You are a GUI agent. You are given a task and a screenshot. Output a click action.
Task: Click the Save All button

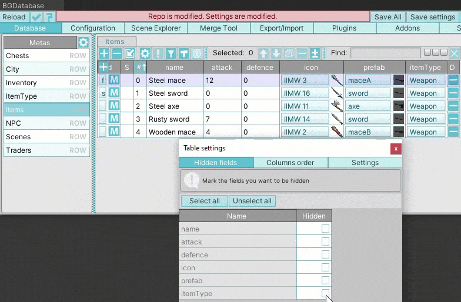click(x=387, y=16)
